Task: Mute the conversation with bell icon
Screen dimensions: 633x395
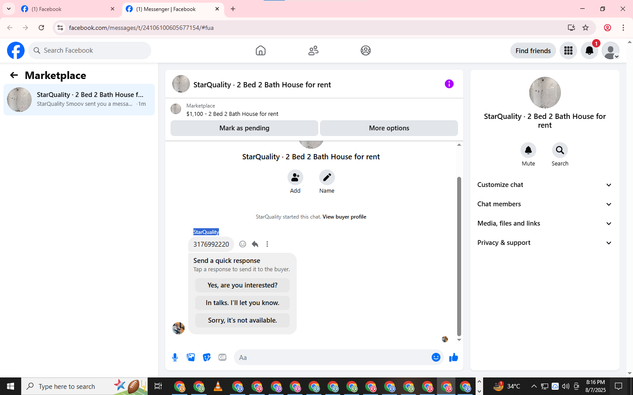Action: 528,150
